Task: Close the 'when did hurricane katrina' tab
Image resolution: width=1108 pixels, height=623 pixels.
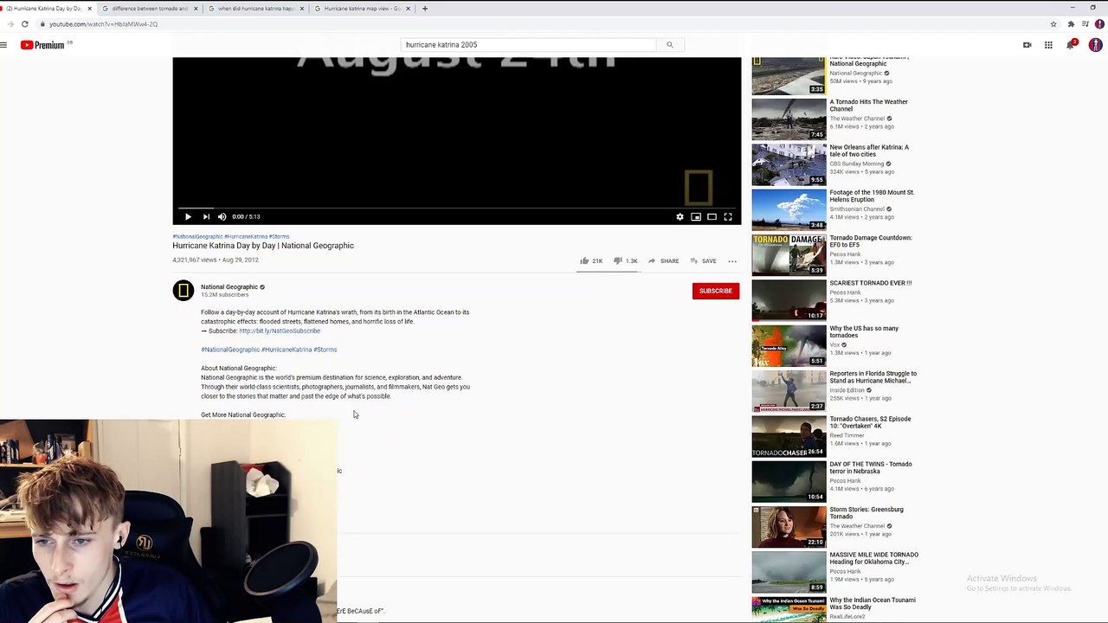Action: 302,9
